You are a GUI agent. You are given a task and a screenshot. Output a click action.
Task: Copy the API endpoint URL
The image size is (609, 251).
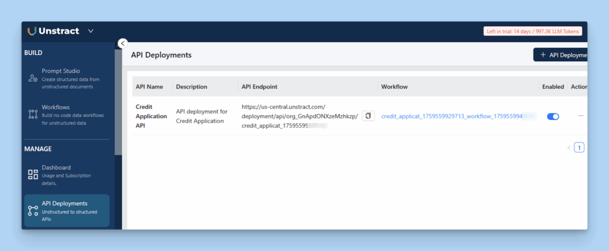click(x=368, y=116)
